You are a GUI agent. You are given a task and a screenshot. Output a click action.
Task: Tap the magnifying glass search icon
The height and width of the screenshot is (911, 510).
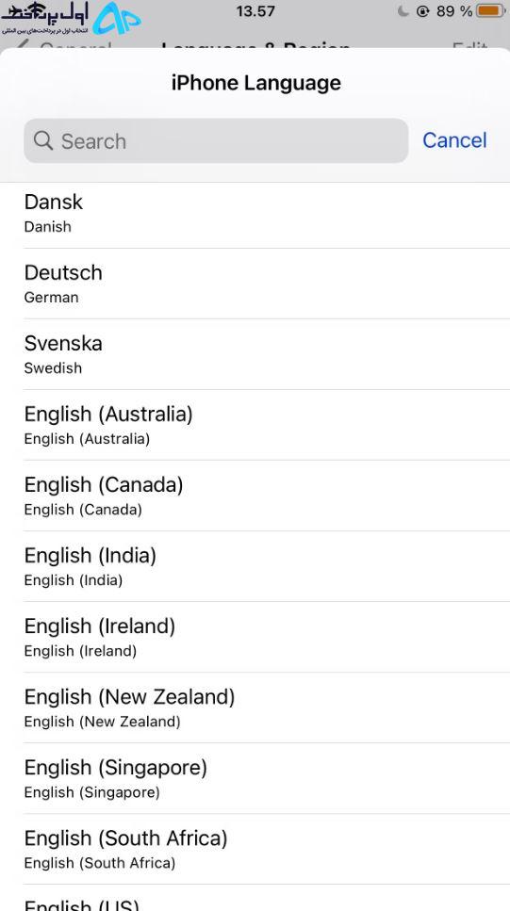coord(43,140)
